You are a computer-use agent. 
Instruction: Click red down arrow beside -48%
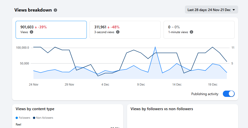tap(109, 27)
